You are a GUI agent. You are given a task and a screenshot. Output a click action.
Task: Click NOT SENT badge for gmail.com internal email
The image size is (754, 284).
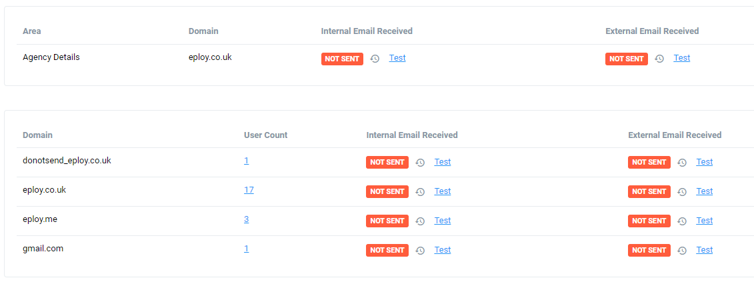(387, 251)
